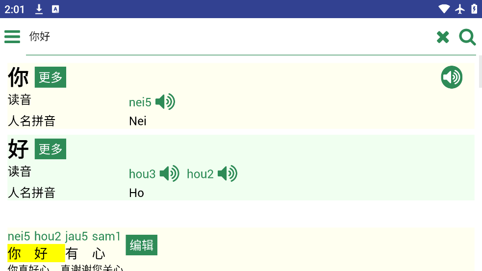Click the large 你 character heading

point(19,77)
